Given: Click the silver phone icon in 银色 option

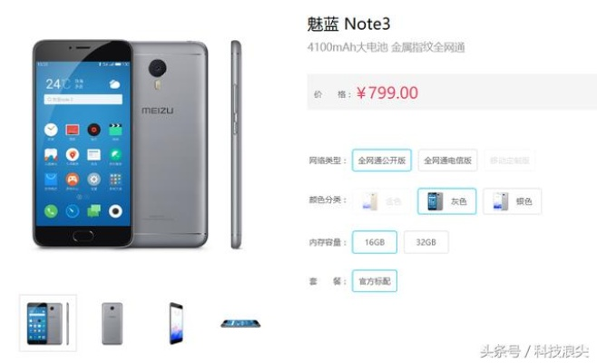Looking at the screenshot, I should [501, 201].
